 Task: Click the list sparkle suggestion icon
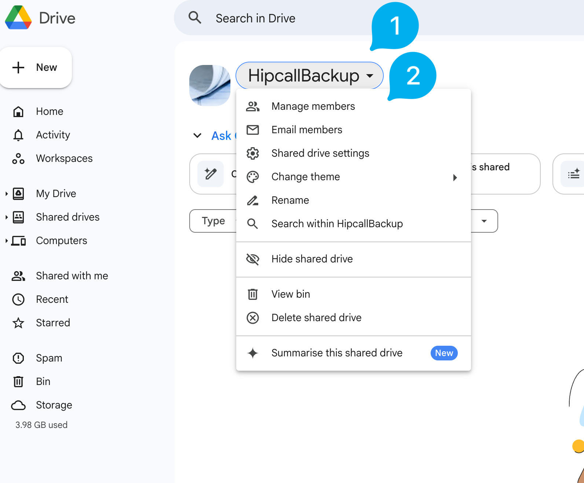573,174
